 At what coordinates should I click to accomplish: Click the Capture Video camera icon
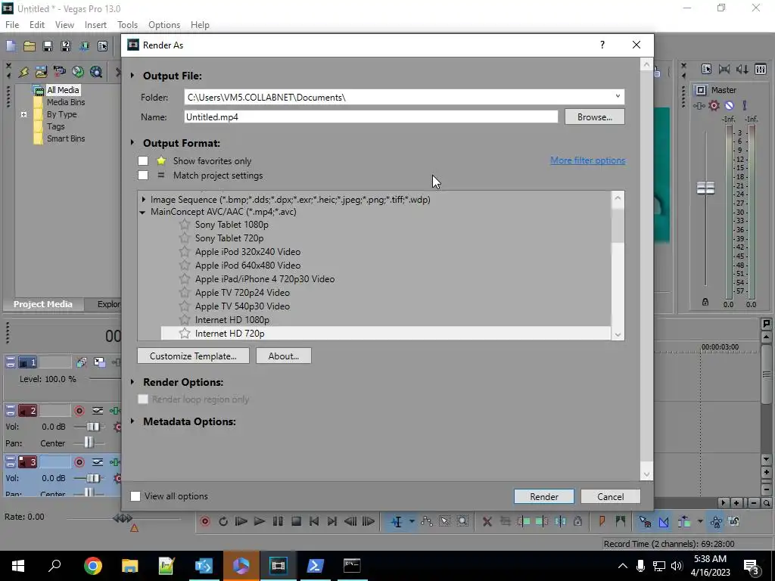point(59,72)
